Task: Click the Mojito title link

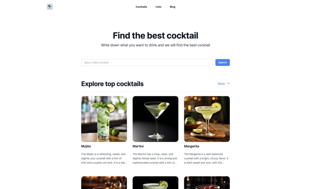Action: point(86,146)
